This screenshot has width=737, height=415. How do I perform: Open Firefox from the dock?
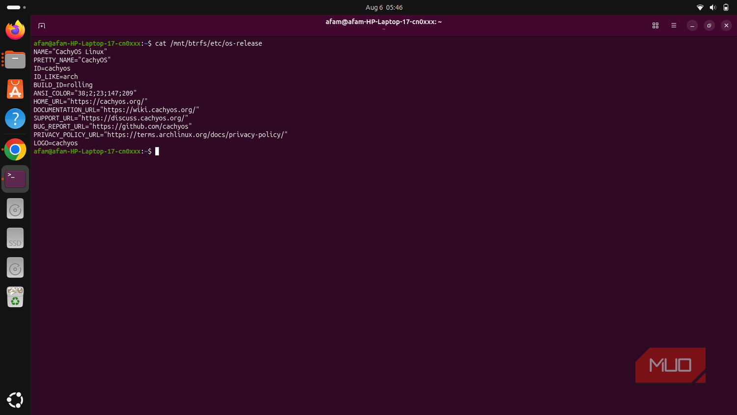pyautogui.click(x=15, y=30)
